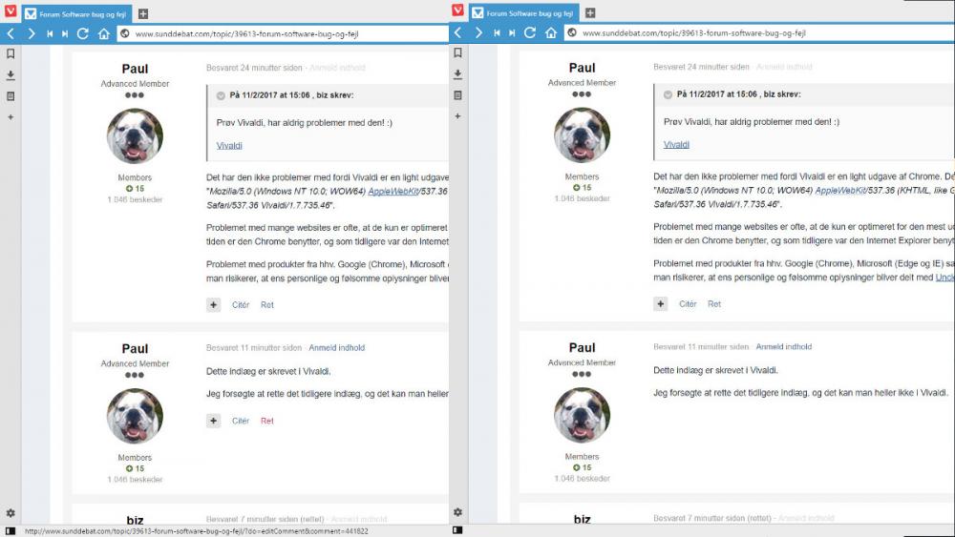Open new tab in left window
Viewport: 955px width, 537px height.
pos(143,13)
